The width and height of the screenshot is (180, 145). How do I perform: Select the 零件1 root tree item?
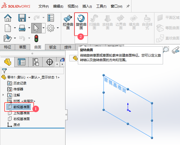click(30, 77)
